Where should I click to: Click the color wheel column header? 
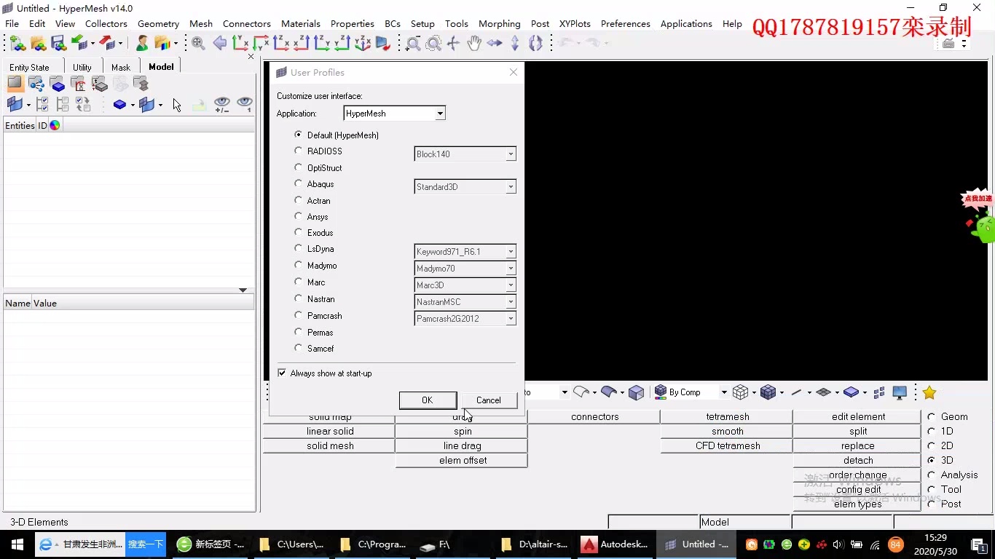pos(55,125)
